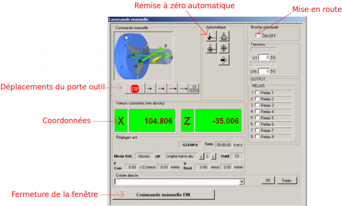The image size is (342, 206).
Task: Click the U1 voltage input field
Action: [264, 57]
